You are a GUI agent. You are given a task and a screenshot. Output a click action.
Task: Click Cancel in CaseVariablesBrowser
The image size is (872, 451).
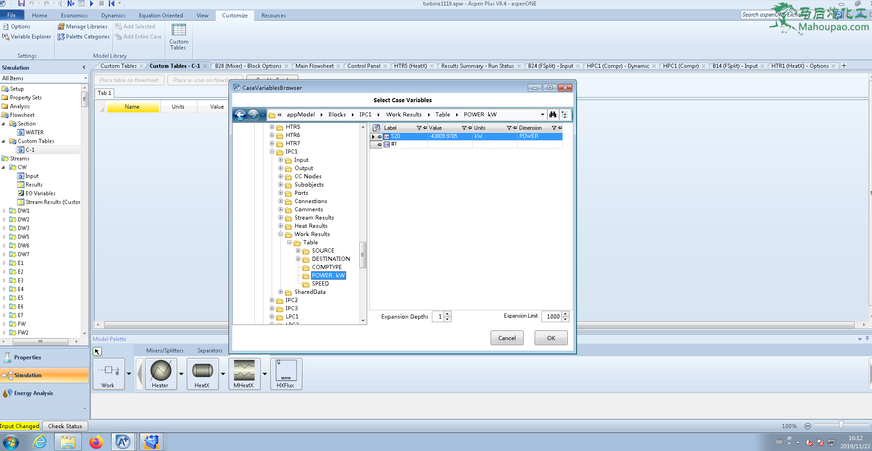(x=507, y=338)
